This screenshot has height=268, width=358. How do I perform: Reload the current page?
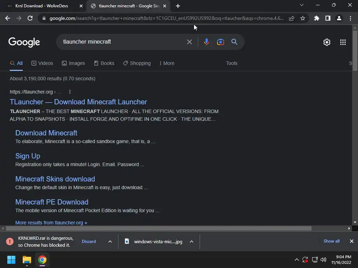pos(30,18)
